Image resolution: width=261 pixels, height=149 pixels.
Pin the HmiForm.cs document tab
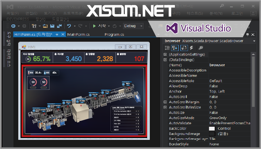57,35
